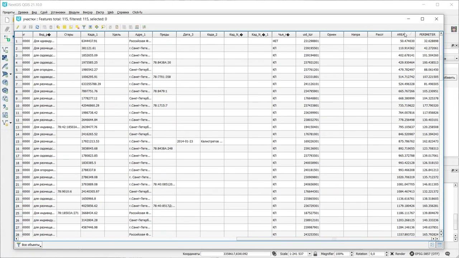Screen dimensions: 459x258
Task: Click the uid_kzr column header
Action: tap(308, 34)
